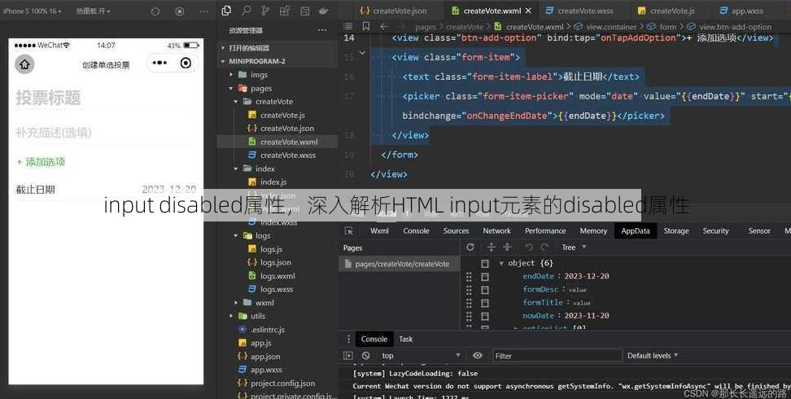Click the square box beside nowDate
Image resolution: width=791 pixels, height=399 pixels.
485,316
